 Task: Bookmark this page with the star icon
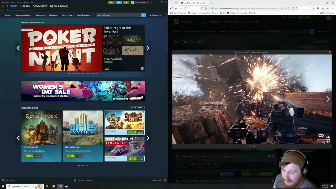pyautogui.click(x=296, y=8)
